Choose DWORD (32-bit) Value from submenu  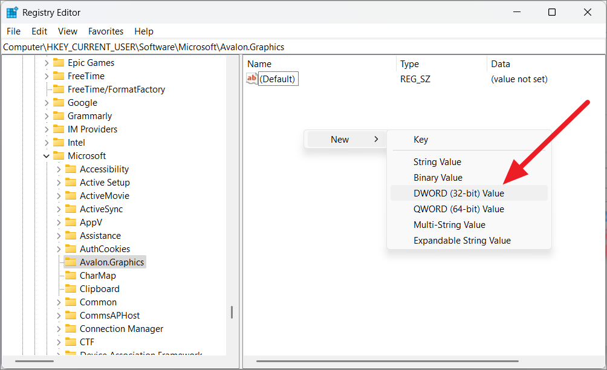click(x=458, y=193)
